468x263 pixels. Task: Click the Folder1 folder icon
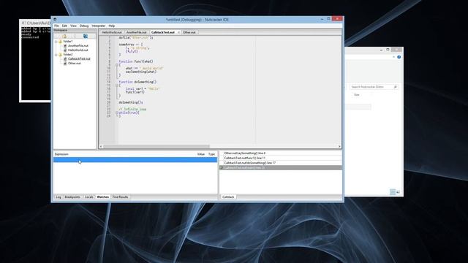pyautogui.click(x=60, y=42)
